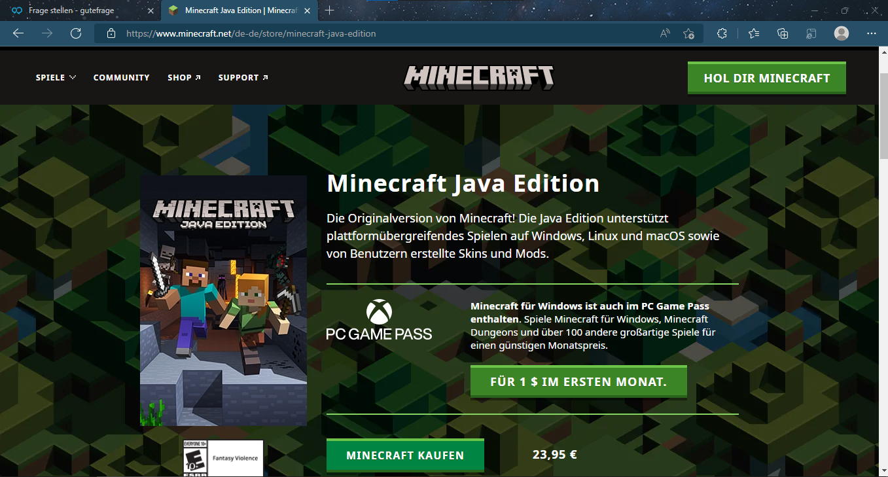Click the MINECRAFT KAUFEN button
The image size is (888, 477).
click(x=405, y=455)
